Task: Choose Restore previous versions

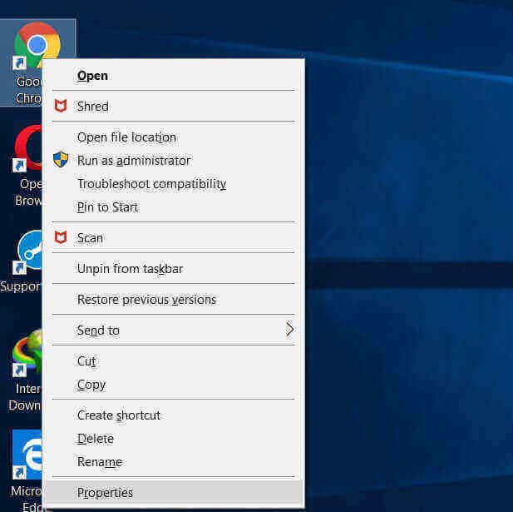Action: 146,300
